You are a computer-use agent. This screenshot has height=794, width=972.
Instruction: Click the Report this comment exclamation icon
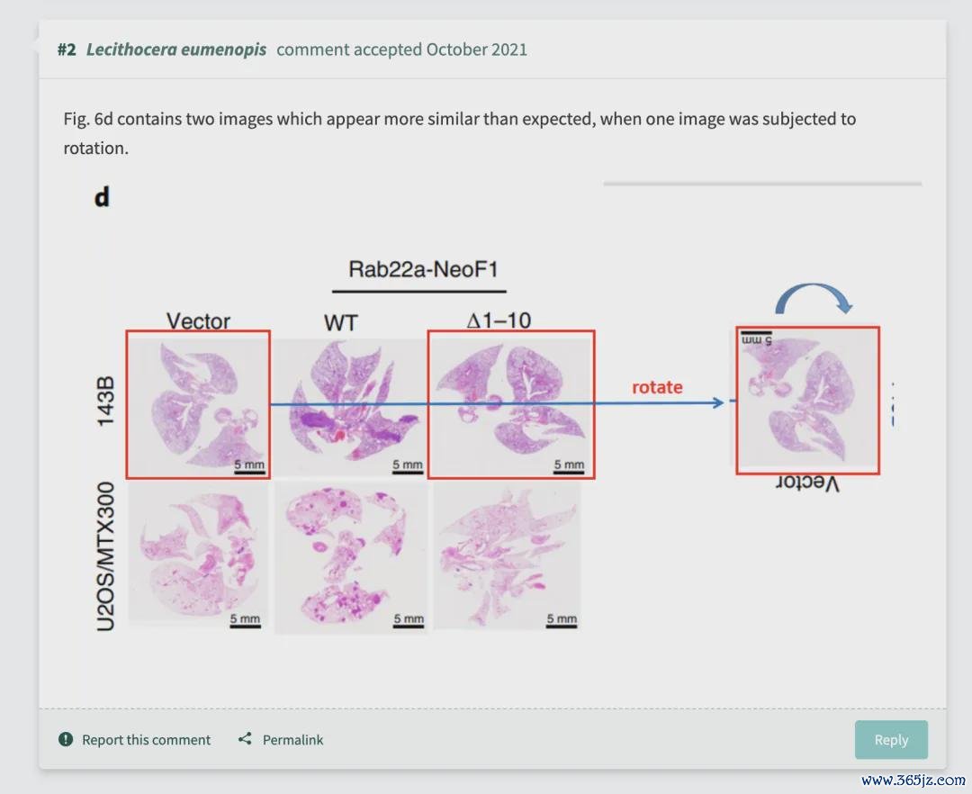point(66,739)
